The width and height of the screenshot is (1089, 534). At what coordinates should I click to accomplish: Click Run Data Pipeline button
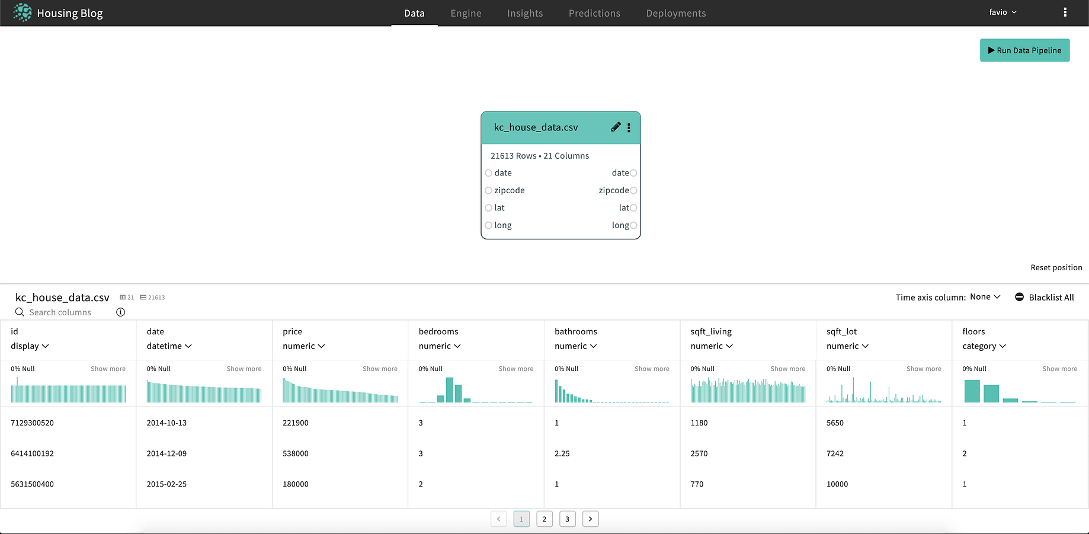point(1024,50)
